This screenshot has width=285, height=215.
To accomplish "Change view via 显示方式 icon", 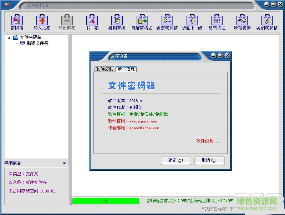I will [217, 22].
